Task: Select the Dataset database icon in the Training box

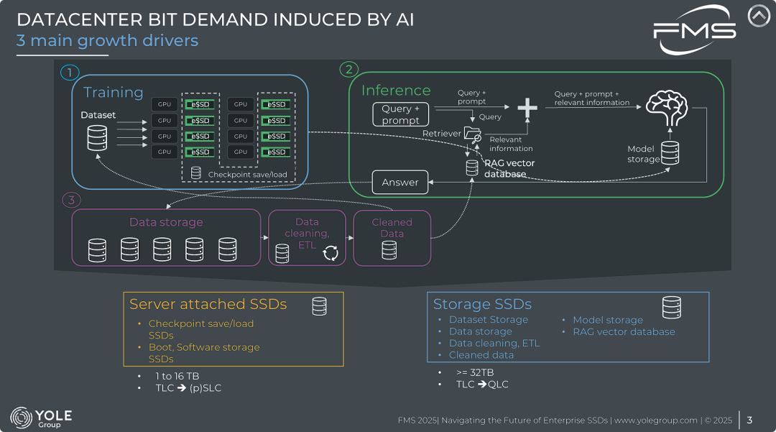Action: [97, 137]
